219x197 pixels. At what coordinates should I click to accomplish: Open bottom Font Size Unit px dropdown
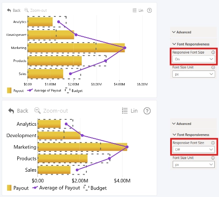click(194, 165)
